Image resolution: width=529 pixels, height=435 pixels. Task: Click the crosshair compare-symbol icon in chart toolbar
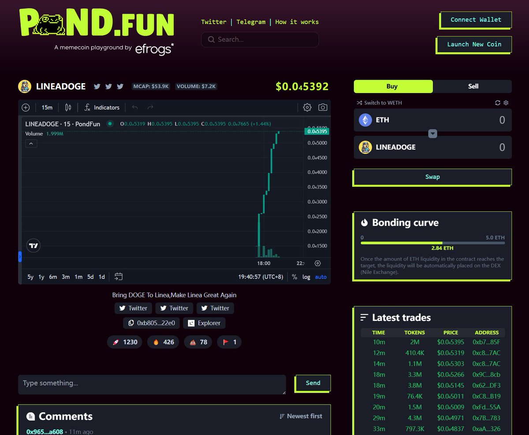click(26, 107)
